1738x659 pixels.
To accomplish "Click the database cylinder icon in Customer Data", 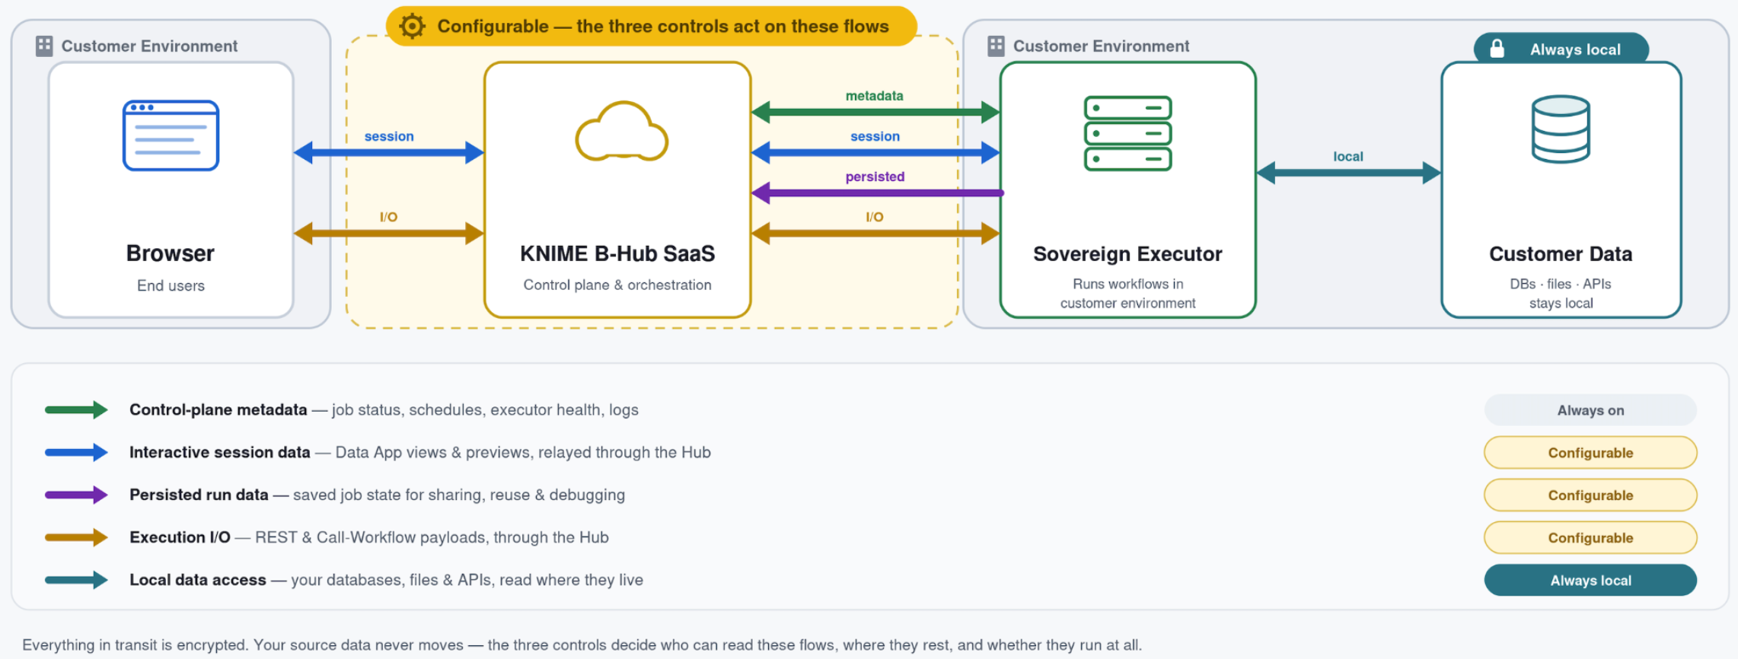I will tap(1561, 129).
